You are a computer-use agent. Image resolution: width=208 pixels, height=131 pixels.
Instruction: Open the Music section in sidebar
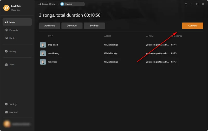(17, 22)
